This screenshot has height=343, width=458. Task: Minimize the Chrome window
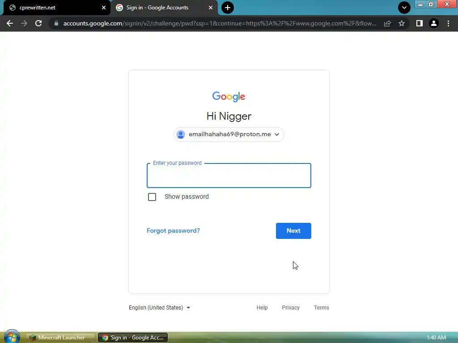(420, 4)
